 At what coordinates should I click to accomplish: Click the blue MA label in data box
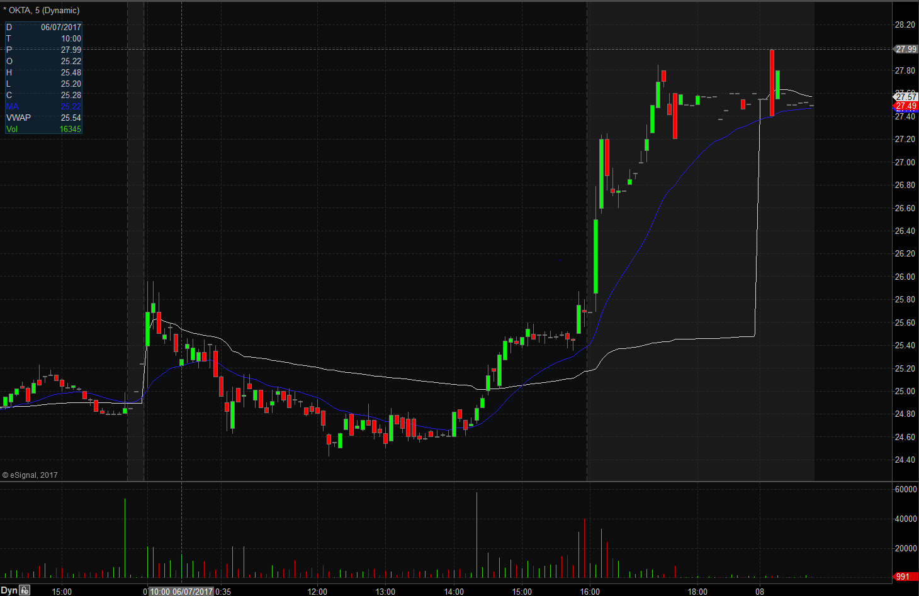pos(13,106)
